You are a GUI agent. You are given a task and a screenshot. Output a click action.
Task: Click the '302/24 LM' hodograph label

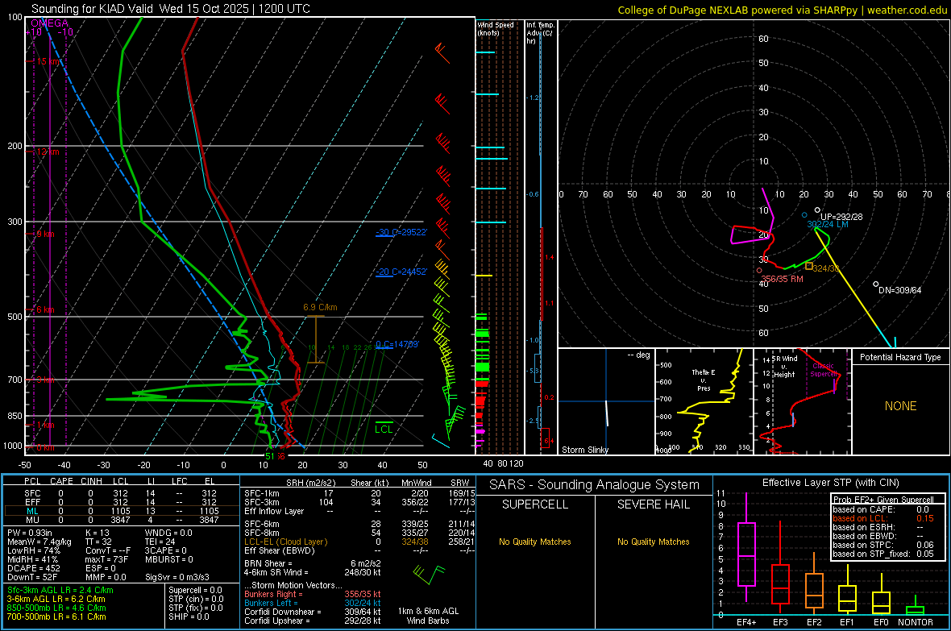point(827,225)
